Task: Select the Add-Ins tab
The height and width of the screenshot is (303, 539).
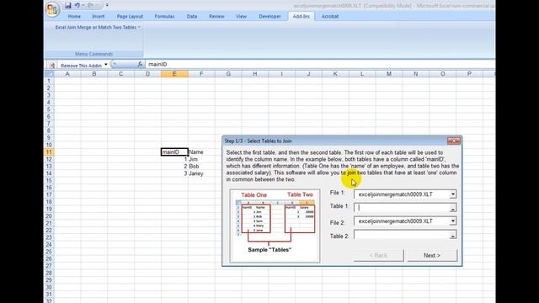Action: click(x=302, y=17)
